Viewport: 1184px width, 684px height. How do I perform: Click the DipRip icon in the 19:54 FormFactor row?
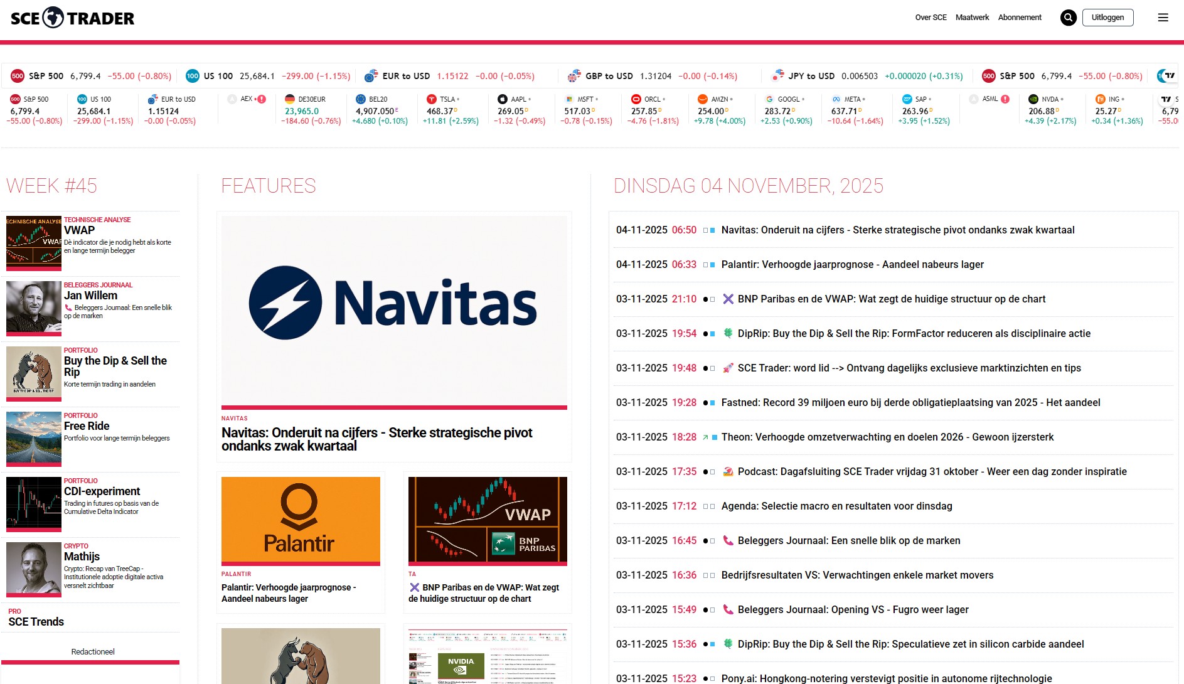pyautogui.click(x=728, y=333)
